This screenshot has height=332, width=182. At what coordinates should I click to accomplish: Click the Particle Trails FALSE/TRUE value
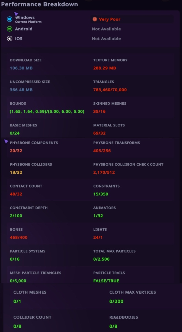coord(106,281)
